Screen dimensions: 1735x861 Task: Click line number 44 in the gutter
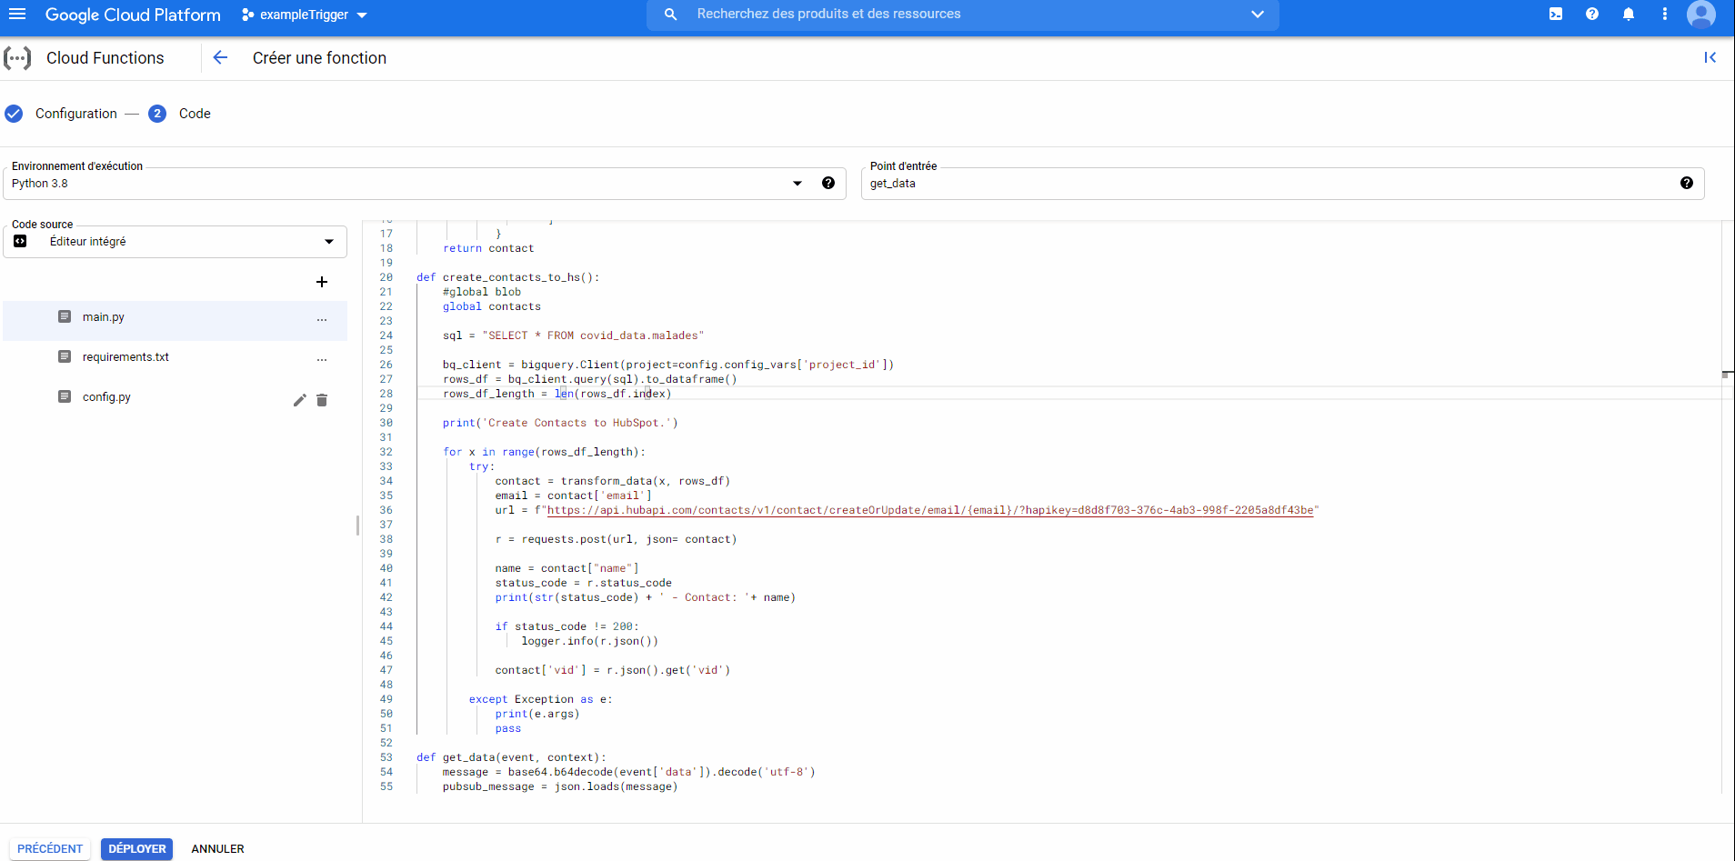(x=386, y=626)
